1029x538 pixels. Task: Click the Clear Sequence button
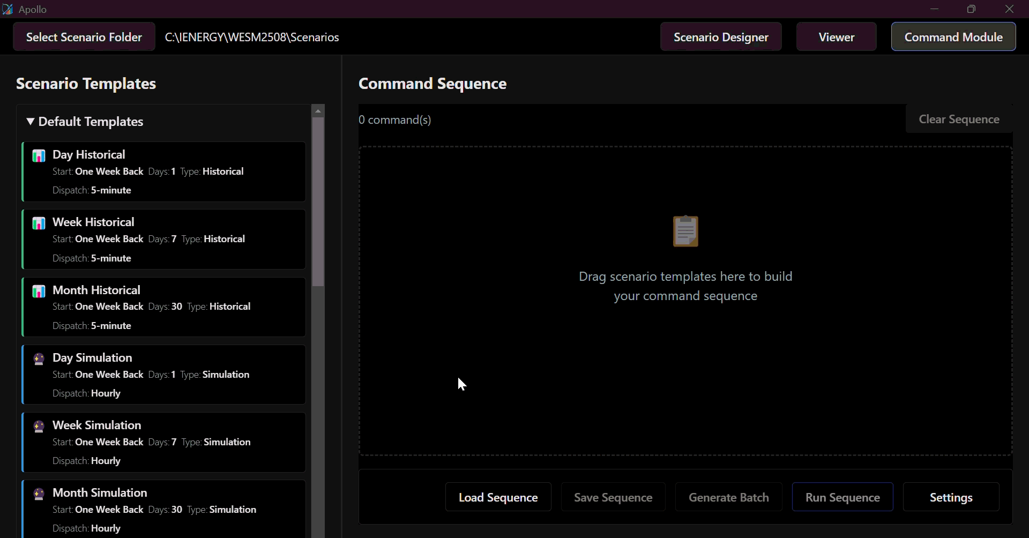pos(959,119)
